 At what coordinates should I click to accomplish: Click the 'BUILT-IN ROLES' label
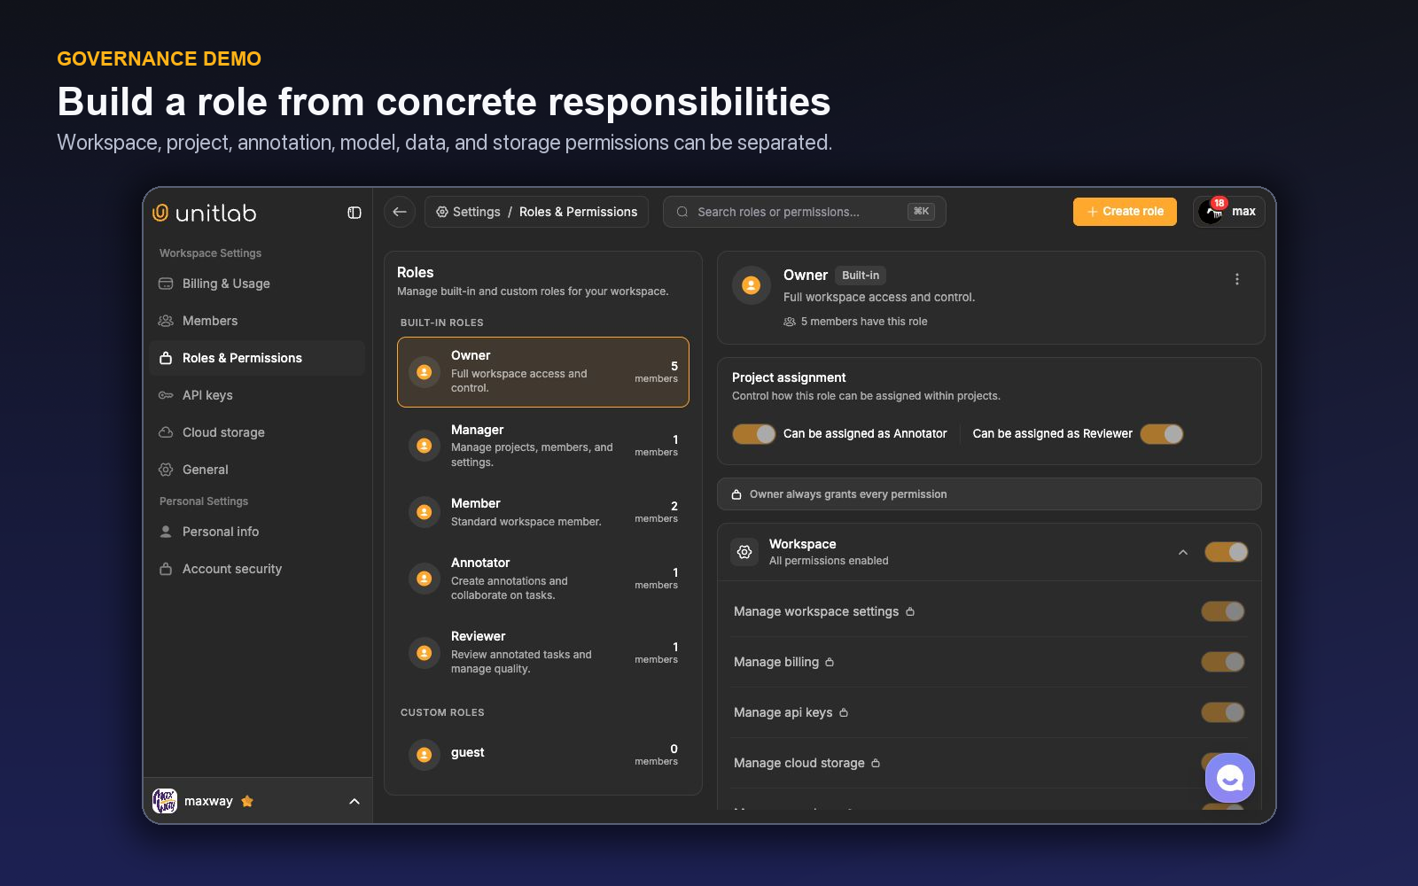pyautogui.click(x=442, y=323)
